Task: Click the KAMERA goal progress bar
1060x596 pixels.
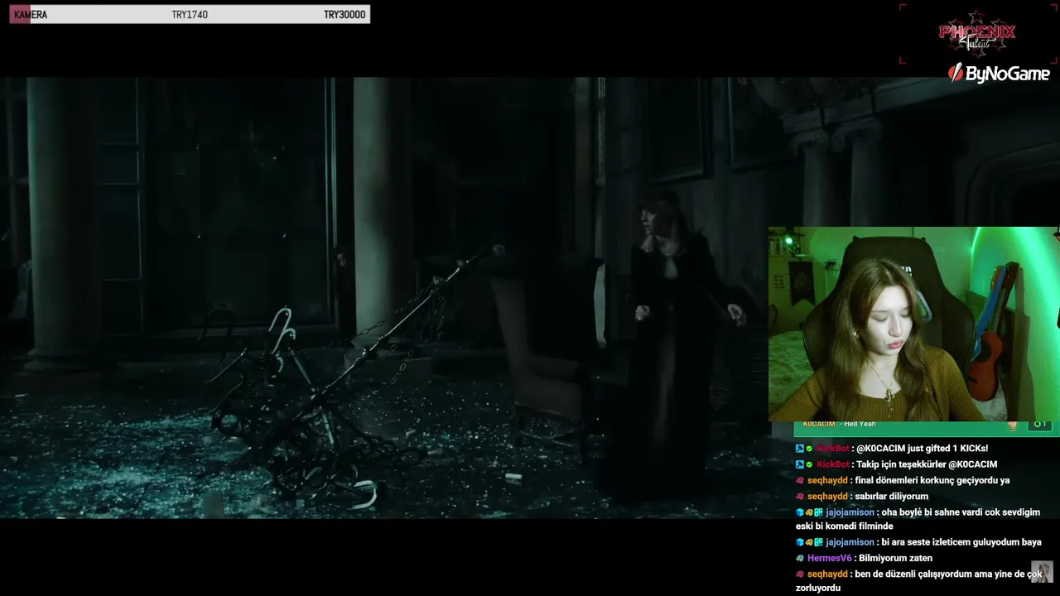Action: (190, 14)
